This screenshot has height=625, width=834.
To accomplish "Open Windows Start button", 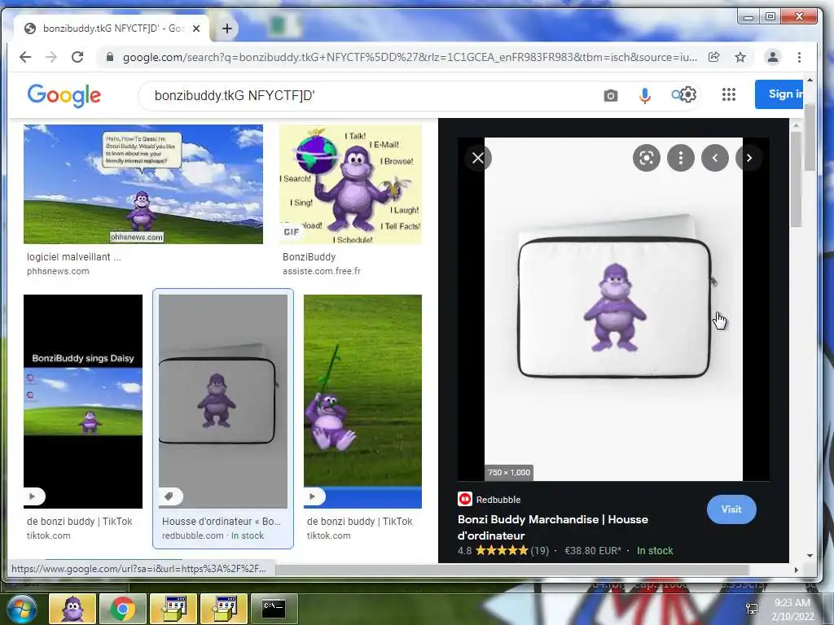I will [21, 609].
